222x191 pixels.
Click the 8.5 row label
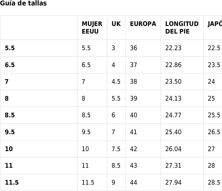pos(10,115)
